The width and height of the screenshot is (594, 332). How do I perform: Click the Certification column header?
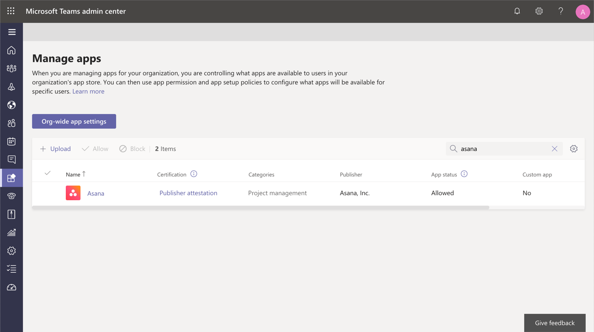[x=172, y=174]
